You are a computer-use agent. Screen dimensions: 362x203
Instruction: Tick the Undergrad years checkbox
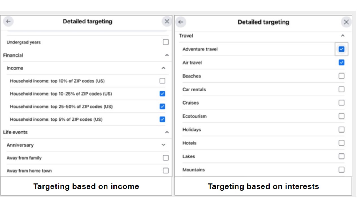(166, 42)
